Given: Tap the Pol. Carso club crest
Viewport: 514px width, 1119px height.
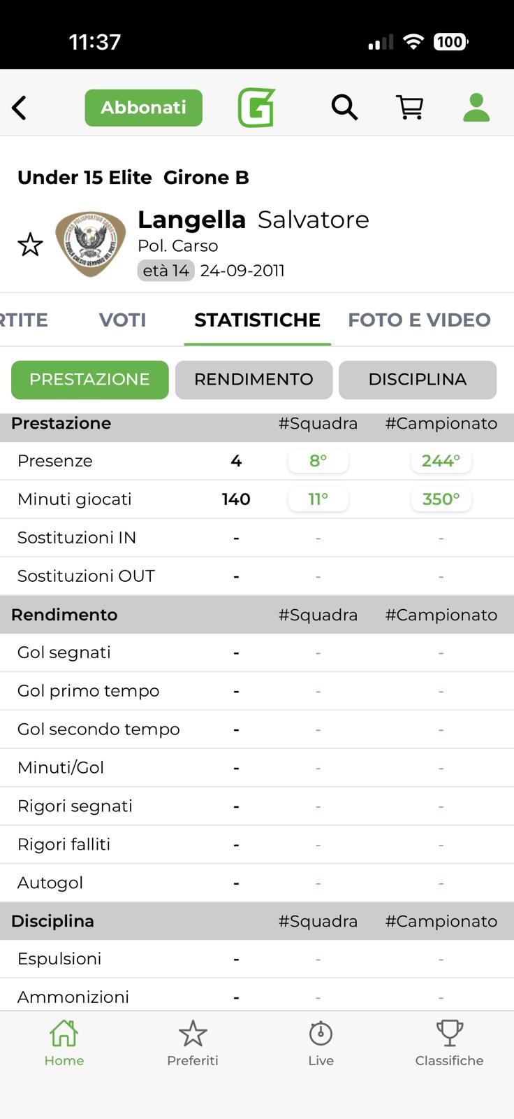Looking at the screenshot, I should point(91,244).
